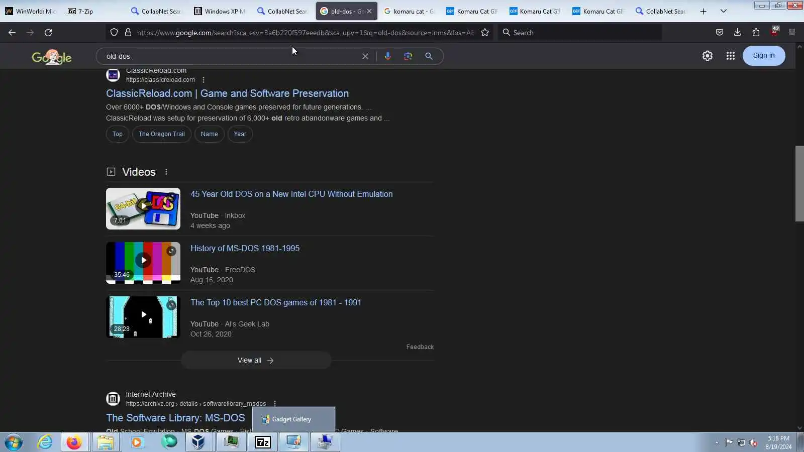Launch Windows Media Player from taskbar

pyautogui.click(x=137, y=442)
